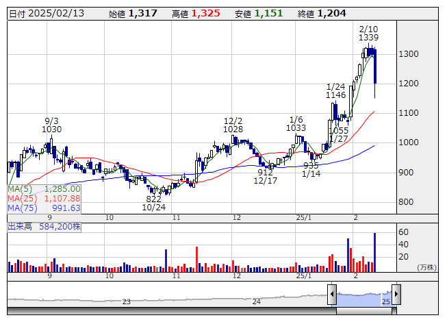
Task: Click the 40 volume axis label
Action: pos(403,245)
